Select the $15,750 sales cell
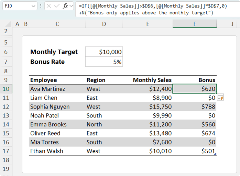The width and height of the screenshot is (240, 176). pyautogui.click(x=148, y=106)
